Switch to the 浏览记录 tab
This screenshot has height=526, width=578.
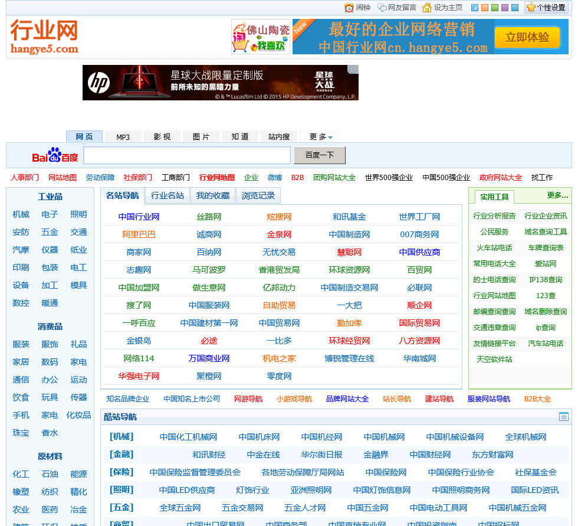pos(258,195)
